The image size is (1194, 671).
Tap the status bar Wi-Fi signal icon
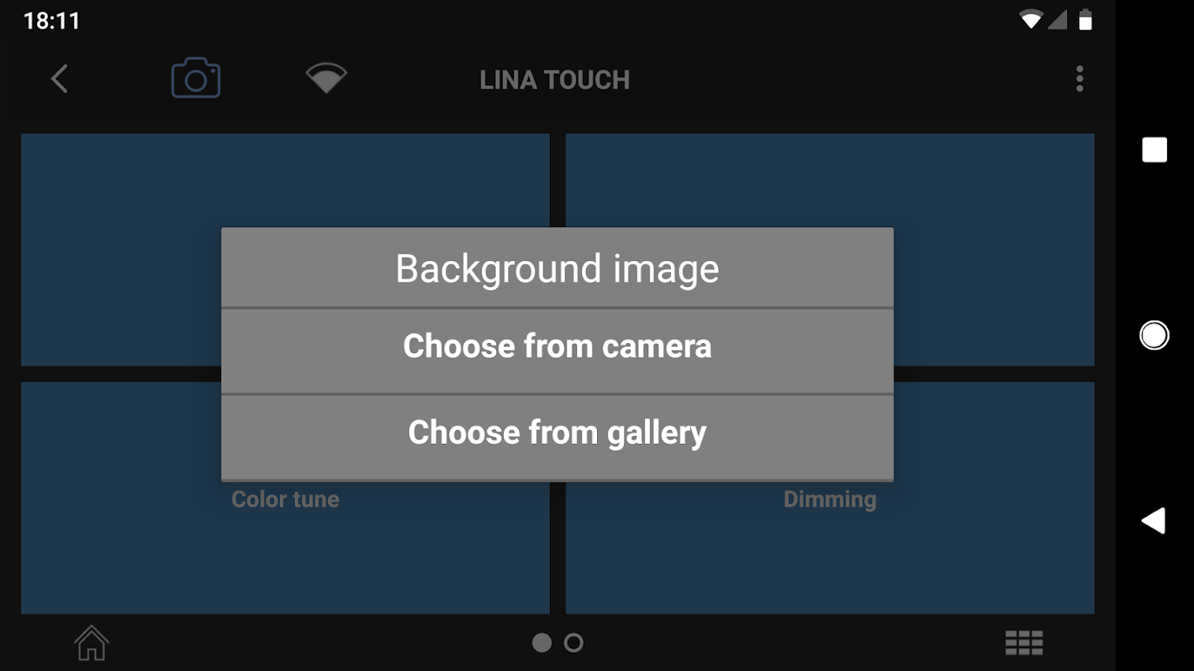click(x=1030, y=19)
